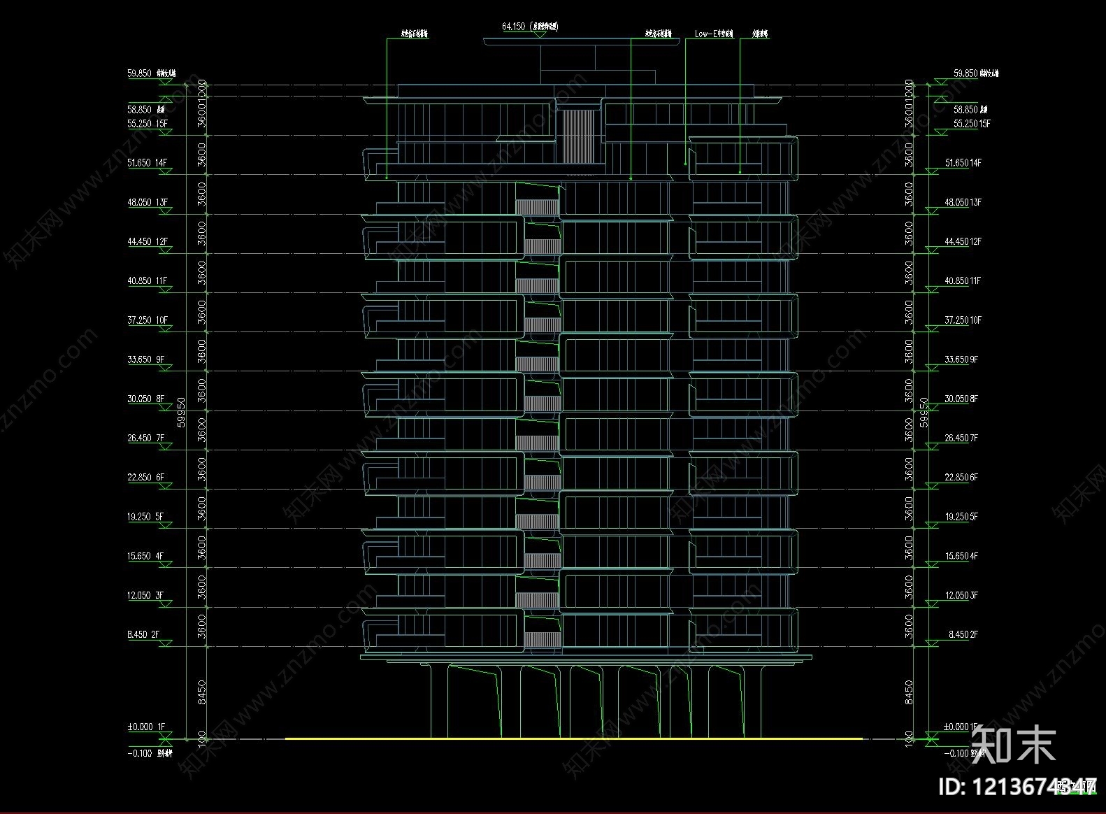Pick the right-side 15.650 4F label
The width and height of the screenshot is (1106, 814).
pyautogui.click(x=961, y=557)
